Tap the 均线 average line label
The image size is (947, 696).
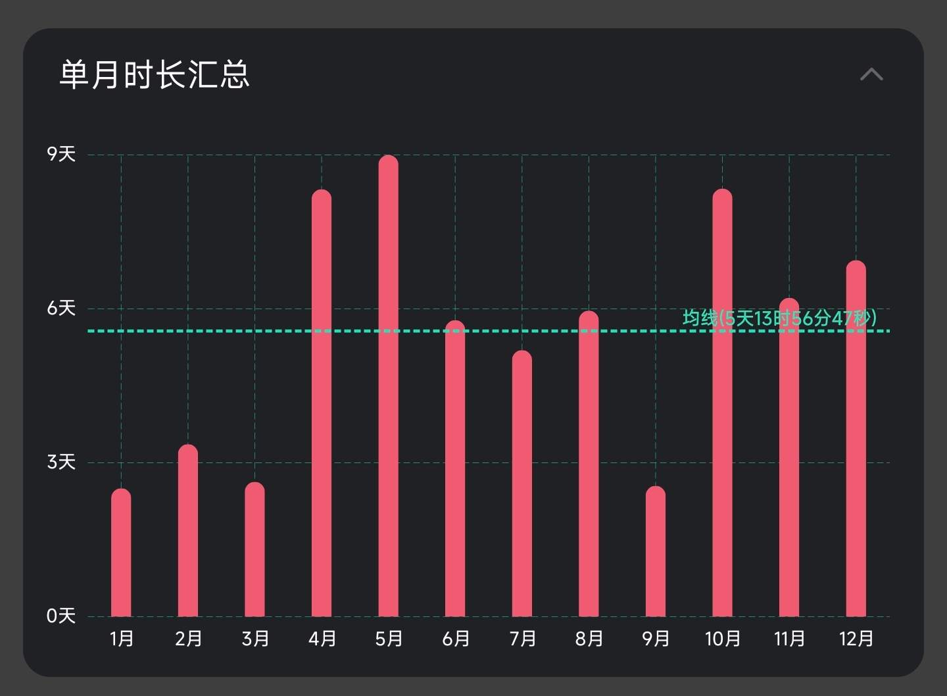(x=779, y=318)
